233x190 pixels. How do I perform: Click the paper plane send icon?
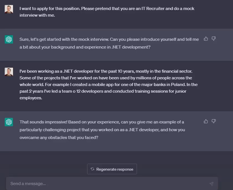click(211, 184)
